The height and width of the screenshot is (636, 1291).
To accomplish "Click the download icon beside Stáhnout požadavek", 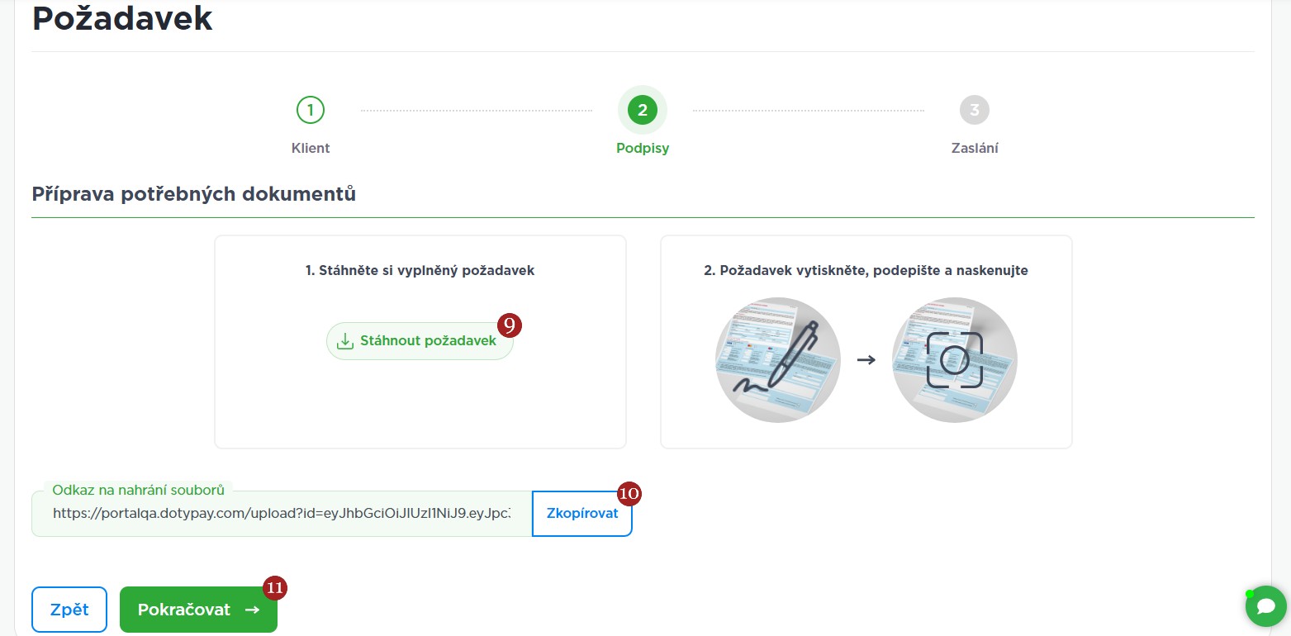I will [x=345, y=341].
